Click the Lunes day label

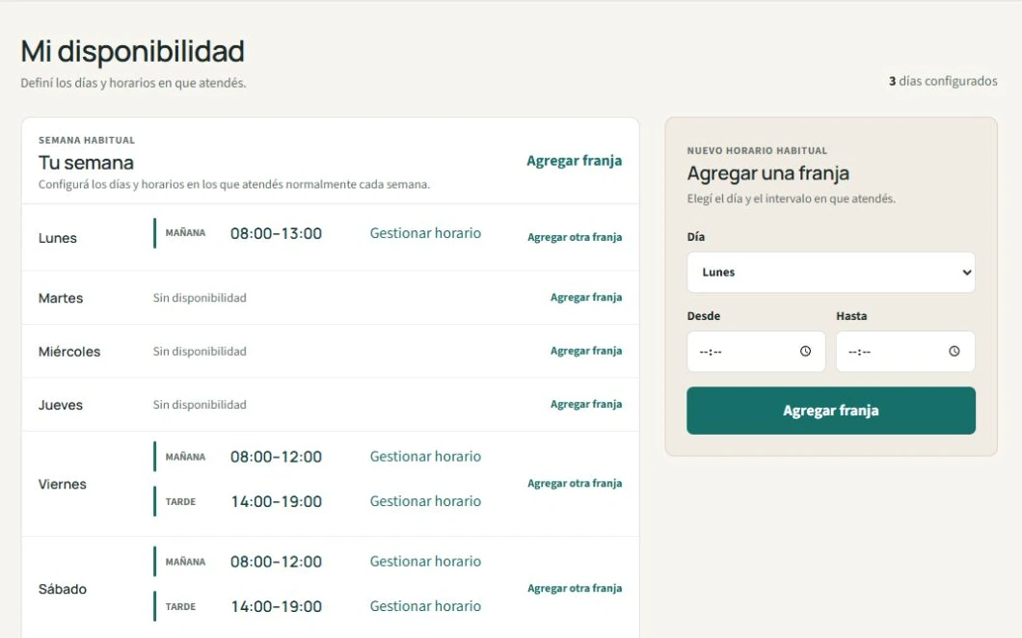[57, 238]
